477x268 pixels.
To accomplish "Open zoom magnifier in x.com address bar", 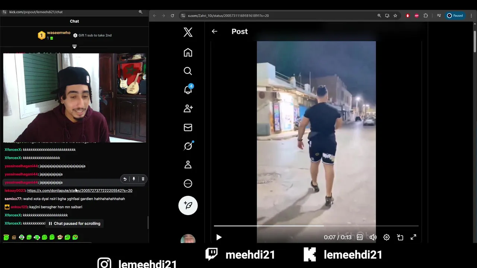I will pyautogui.click(x=379, y=16).
